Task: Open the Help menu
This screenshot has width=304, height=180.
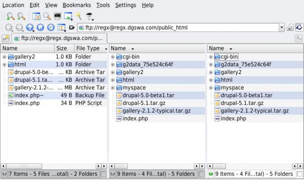Action: 148,5
